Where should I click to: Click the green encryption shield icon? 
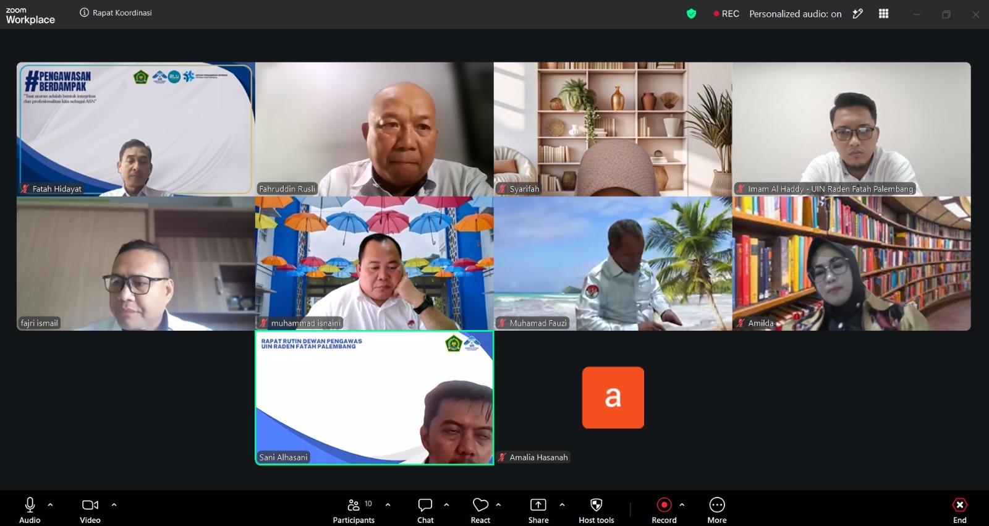[x=692, y=14]
